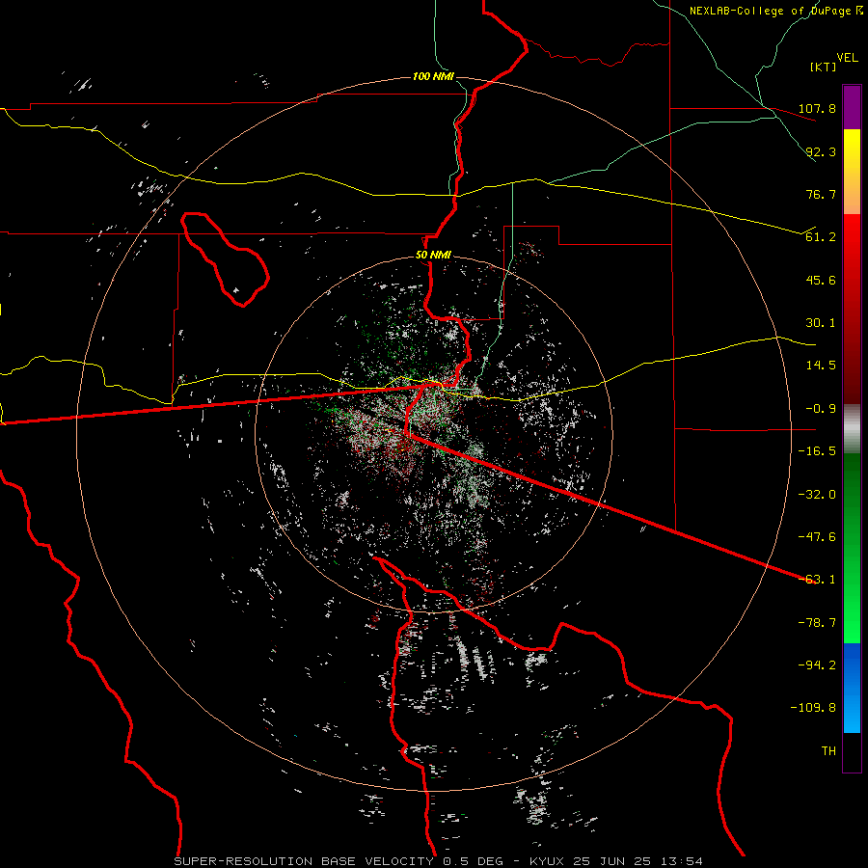Click the 100 NMI range ring label

433,76
